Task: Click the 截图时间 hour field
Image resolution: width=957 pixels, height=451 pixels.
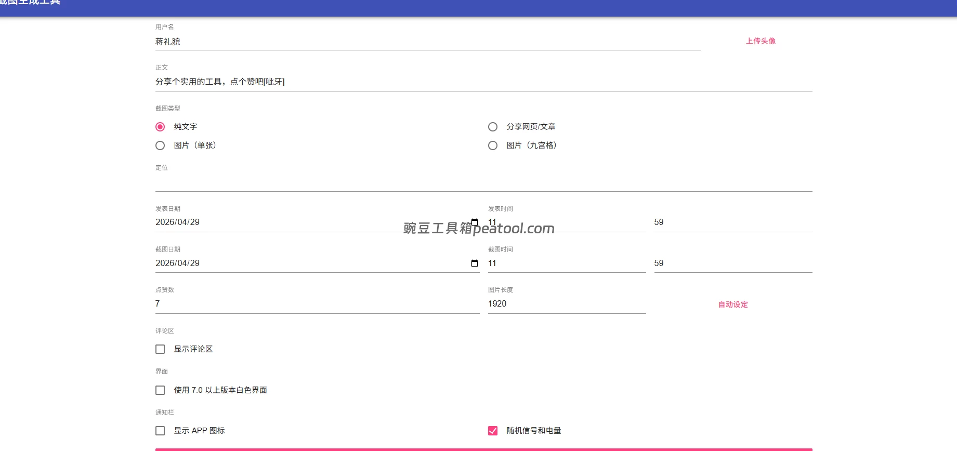Action: click(x=566, y=263)
